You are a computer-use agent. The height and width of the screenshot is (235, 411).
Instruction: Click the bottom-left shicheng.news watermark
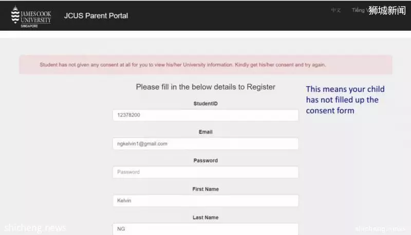[x=35, y=228]
